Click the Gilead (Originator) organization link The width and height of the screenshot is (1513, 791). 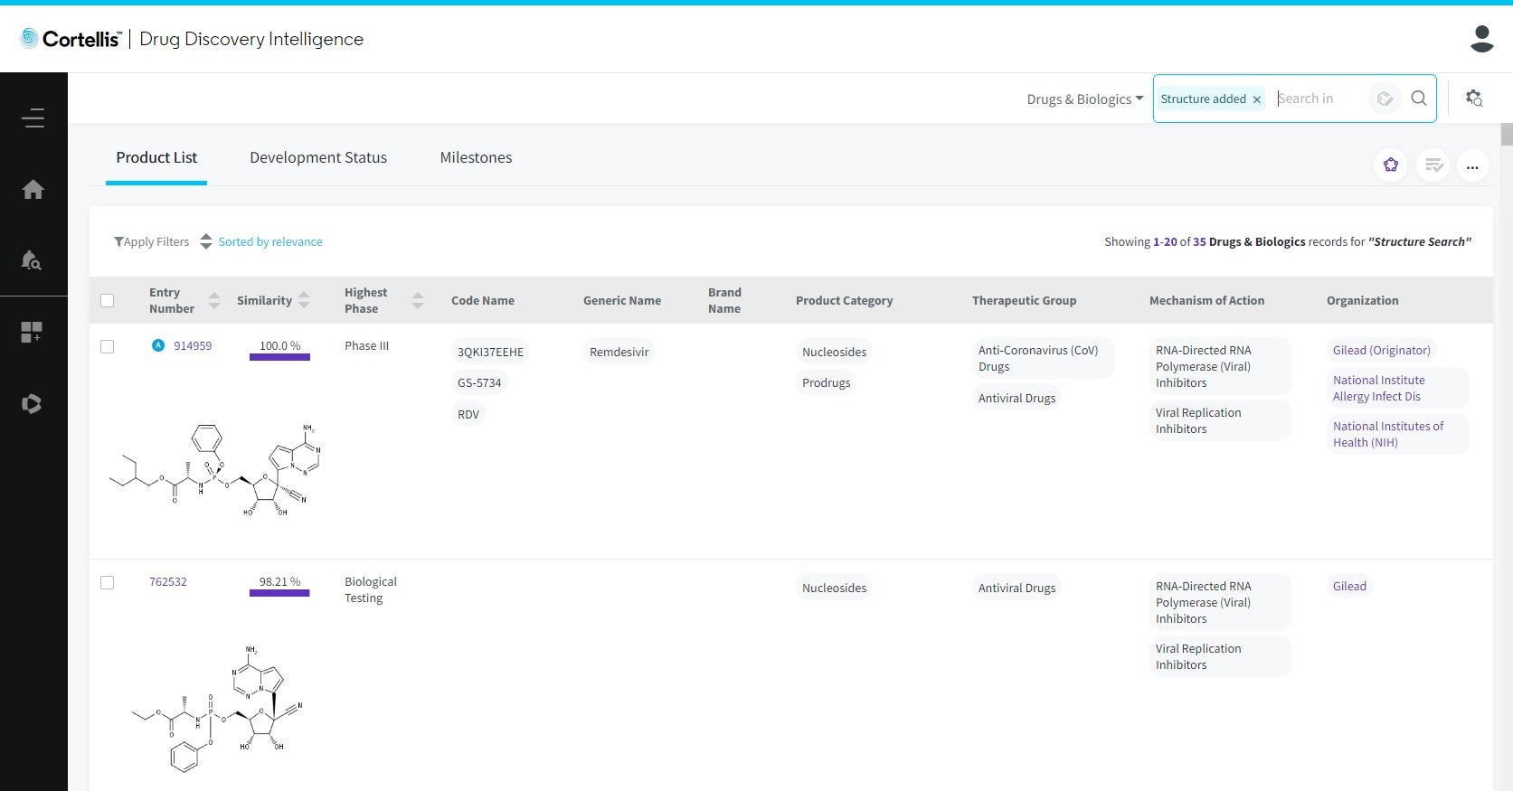pos(1382,350)
